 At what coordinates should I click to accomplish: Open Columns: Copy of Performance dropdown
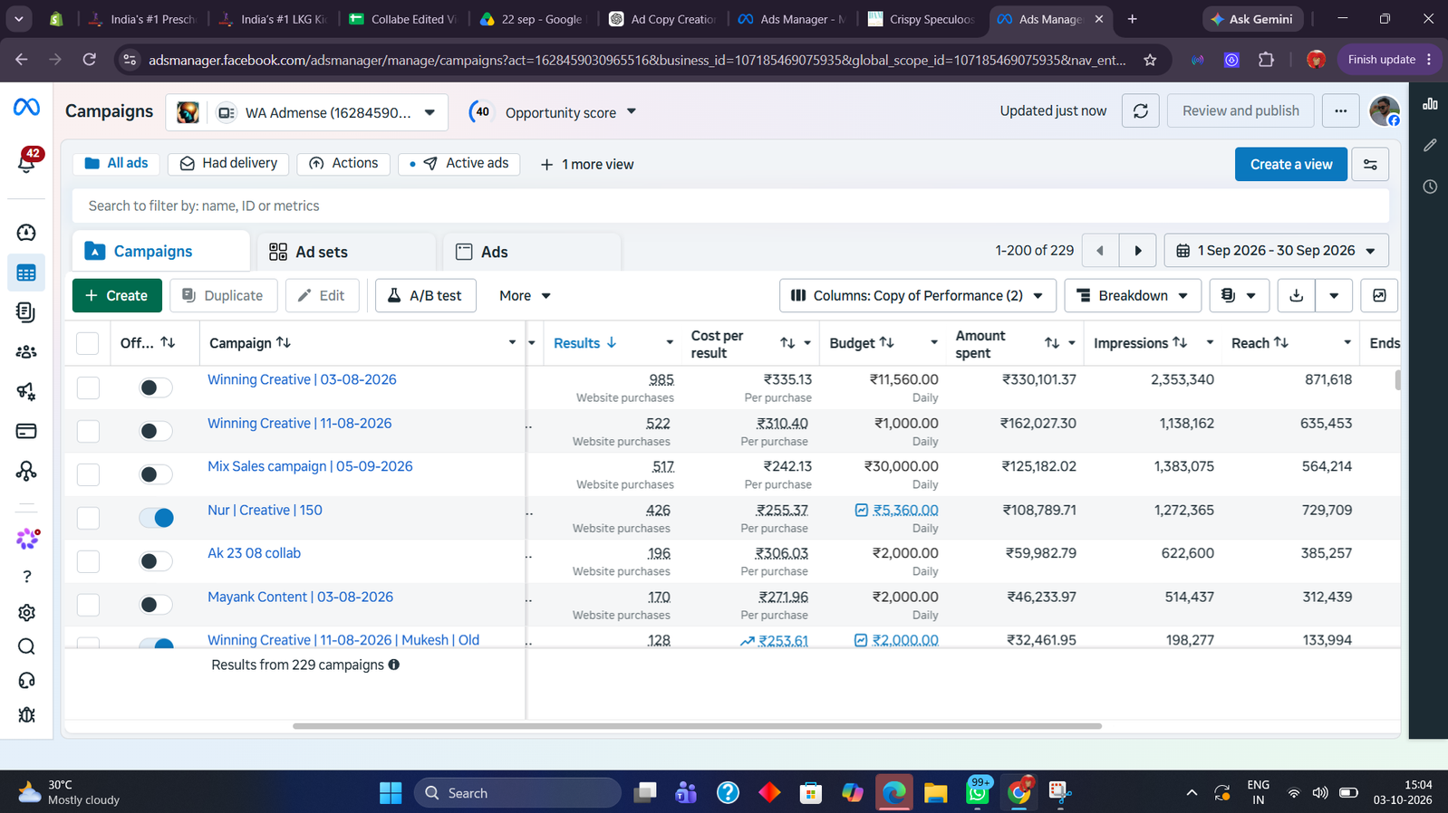[x=917, y=296]
